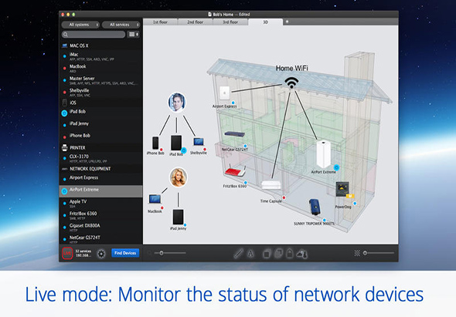
Task: Click the send-to-back layer icon
Action: click(266, 254)
